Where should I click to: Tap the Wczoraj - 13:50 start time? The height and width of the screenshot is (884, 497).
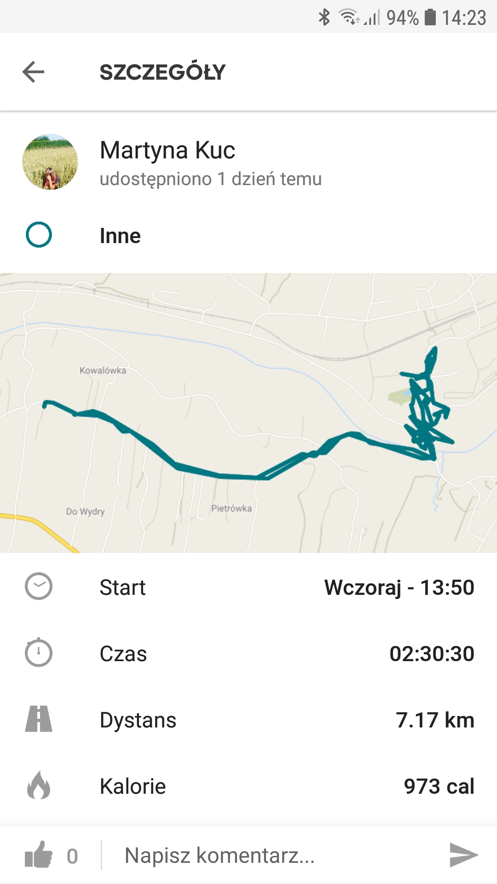399,587
